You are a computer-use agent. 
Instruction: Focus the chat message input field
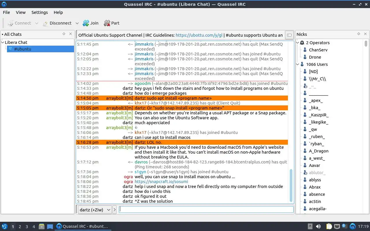click(x=206, y=210)
